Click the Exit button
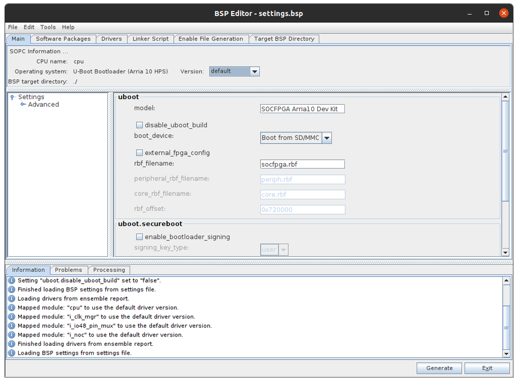 (x=487, y=368)
